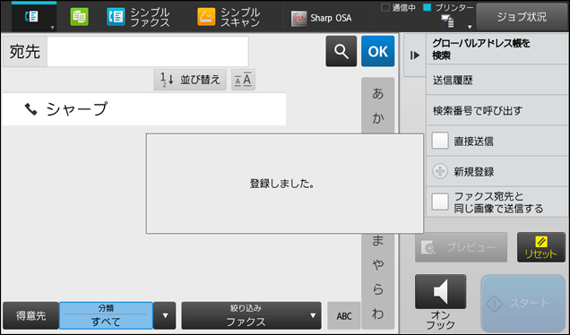This screenshot has width=570, height=335.
Task: Toggle the text size display icon
Action: 243,80
